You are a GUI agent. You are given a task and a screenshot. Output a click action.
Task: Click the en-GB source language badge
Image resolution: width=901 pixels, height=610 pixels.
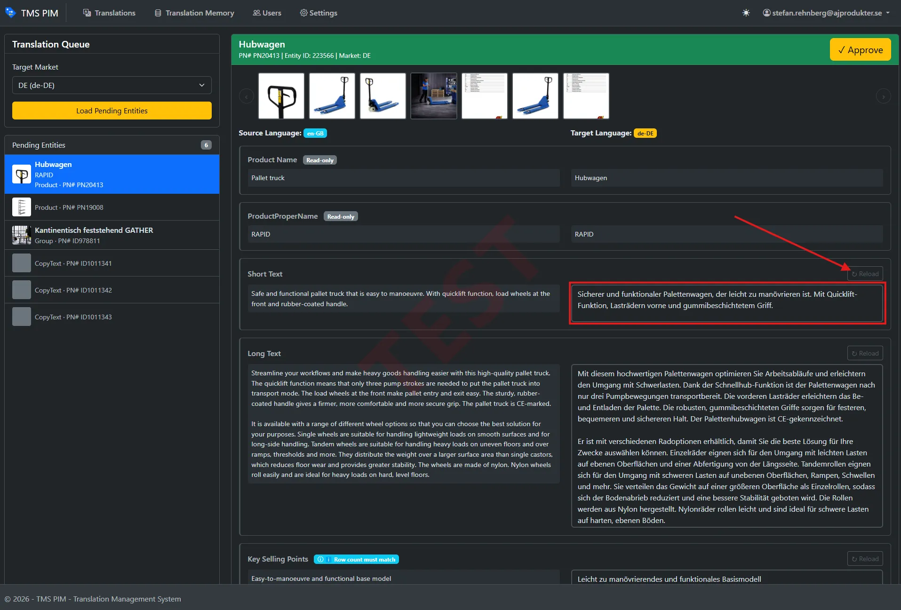pyautogui.click(x=315, y=133)
